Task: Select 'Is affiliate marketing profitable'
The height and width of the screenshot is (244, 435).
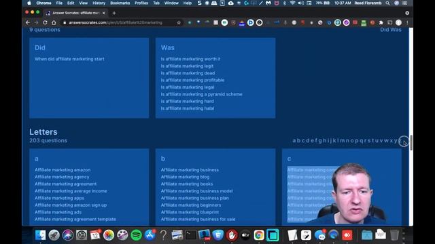Action: coord(192,80)
